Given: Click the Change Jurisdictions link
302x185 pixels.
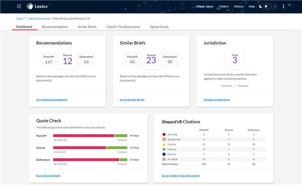Looking at the screenshot, I should pyautogui.click(x=217, y=100).
